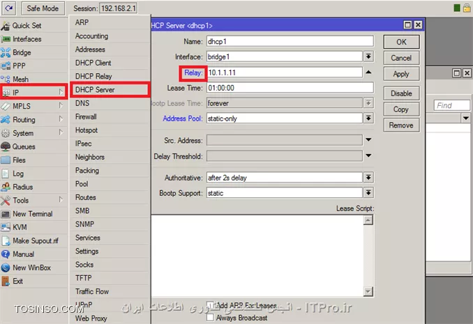This screenshot has height=324, width=473.
Task: Check Add ARP For Leases checkbox
Action: [x=210, y=305]
